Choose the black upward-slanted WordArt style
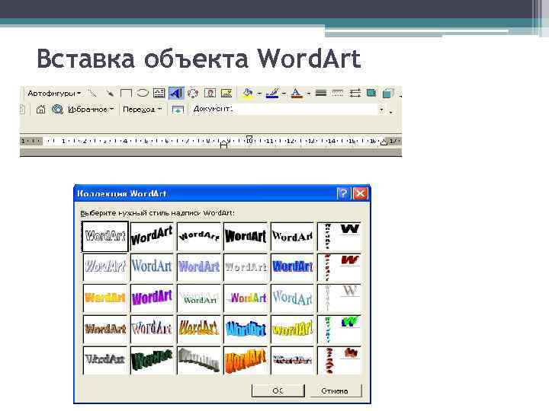The height and width of the screenshot is (411, 549). (152, 237)
